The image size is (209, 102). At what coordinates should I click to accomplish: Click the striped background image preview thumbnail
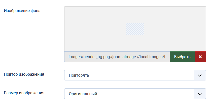click(x=135, y=29)
